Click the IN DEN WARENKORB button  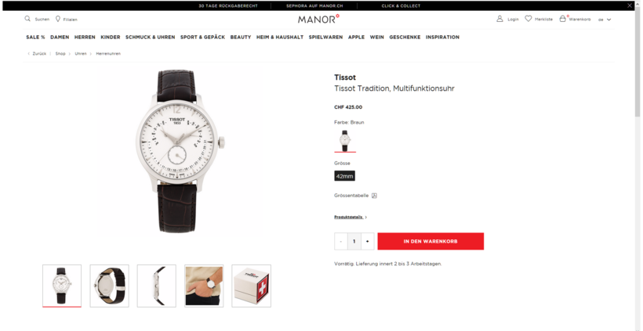(430, 241)
